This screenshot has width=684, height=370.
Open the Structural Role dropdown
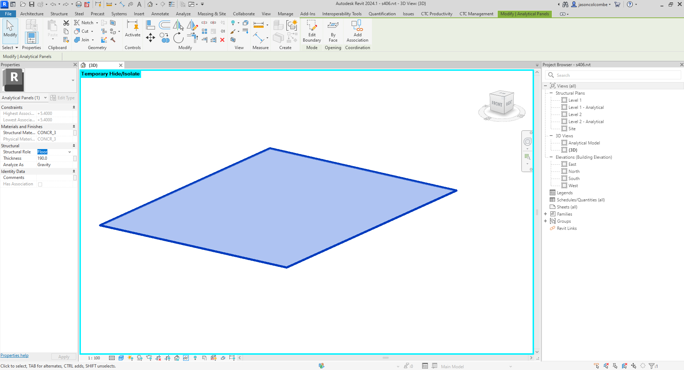coord(69,152)
